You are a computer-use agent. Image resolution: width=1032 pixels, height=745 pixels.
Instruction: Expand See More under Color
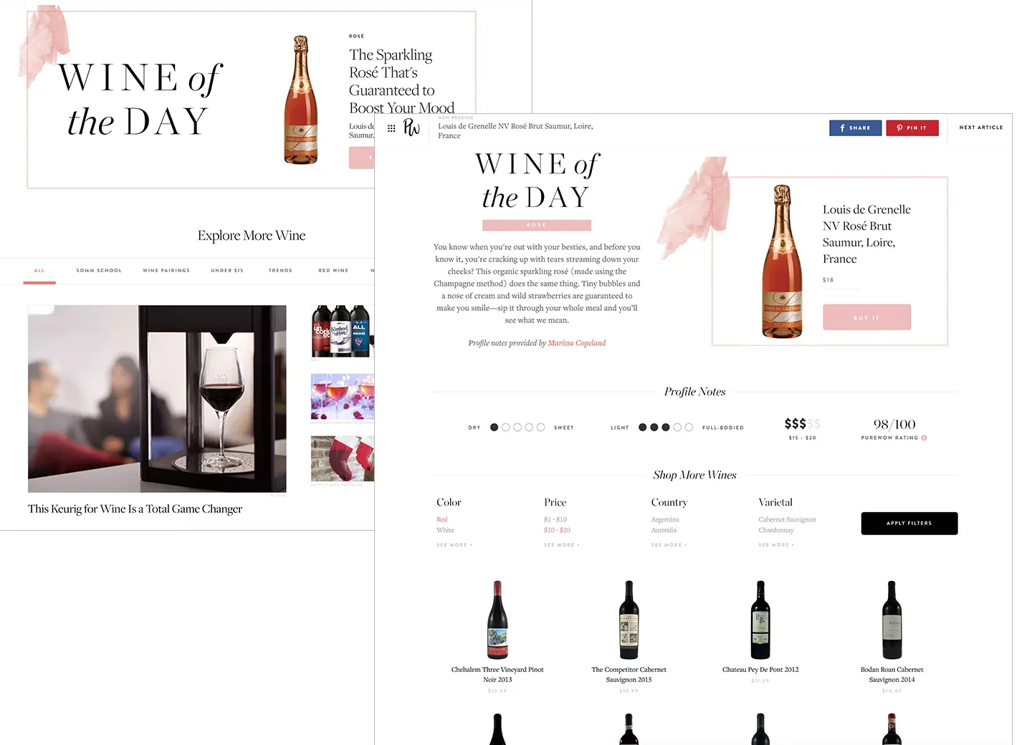point(454,545)
